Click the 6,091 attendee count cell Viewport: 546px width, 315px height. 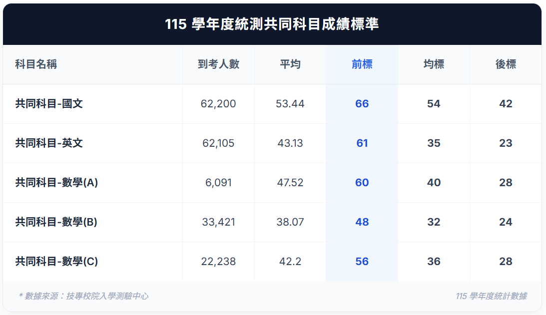(x=218, y=182)
